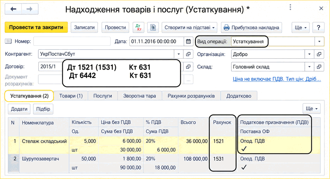Click Провести та закрити

click(36, 27)
